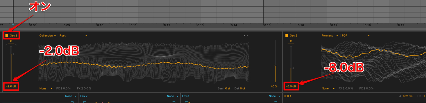Click LFO 1 attack value 682 ms
The height and width of the screenshot is (103, 426).
[407, 96]
